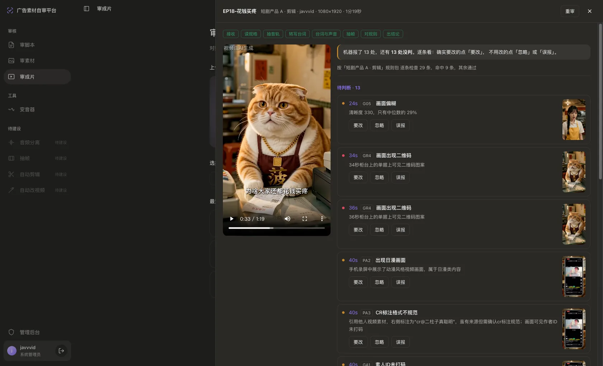This screenshot has height=366, width=603.
Task: Mark the 34s 二维码 issue 忽略
Action: click(x=379, y=178)
